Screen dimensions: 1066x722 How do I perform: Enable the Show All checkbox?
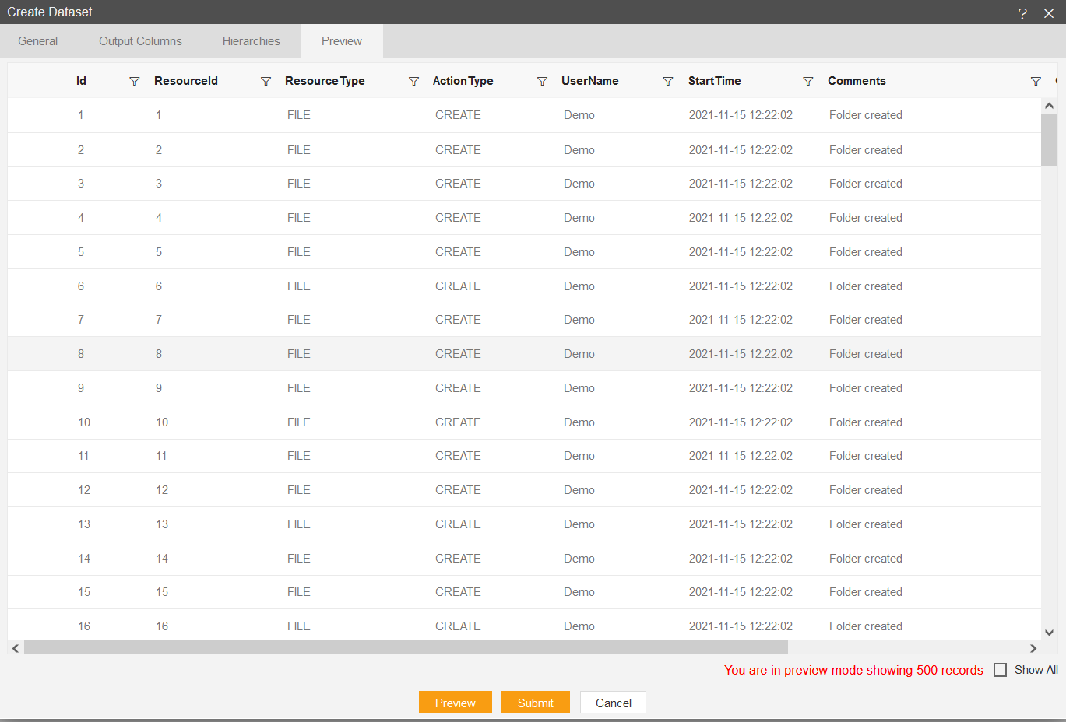(1001, 670)
